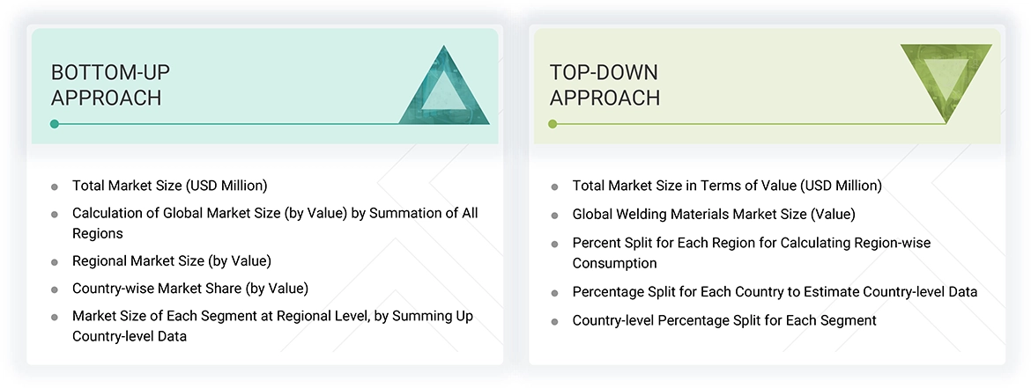
Task: Select the teal dot under Bottom-Up Approach
Action: 55,124
